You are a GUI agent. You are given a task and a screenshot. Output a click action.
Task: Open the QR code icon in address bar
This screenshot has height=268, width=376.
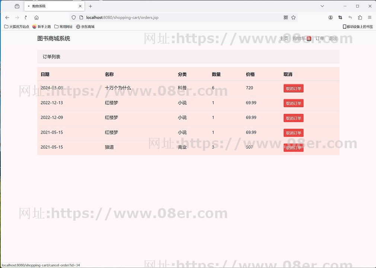[x=286, y=17]
